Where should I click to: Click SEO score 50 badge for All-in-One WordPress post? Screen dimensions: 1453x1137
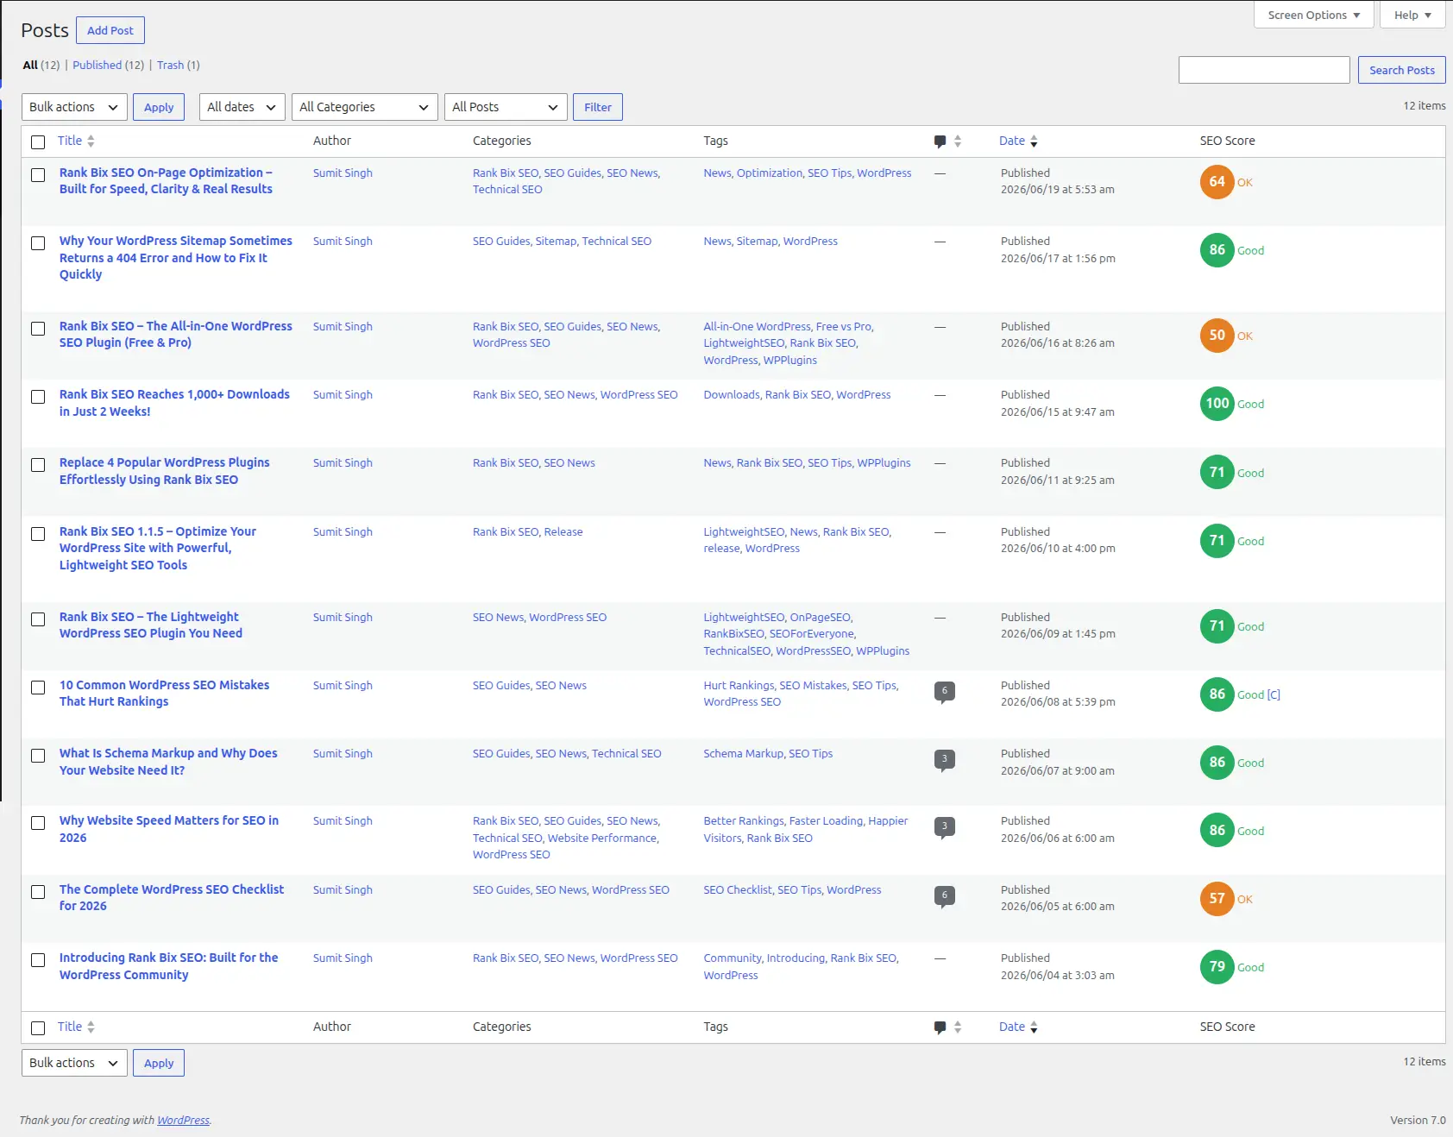pyautogui.click(x=1217, y=336)
